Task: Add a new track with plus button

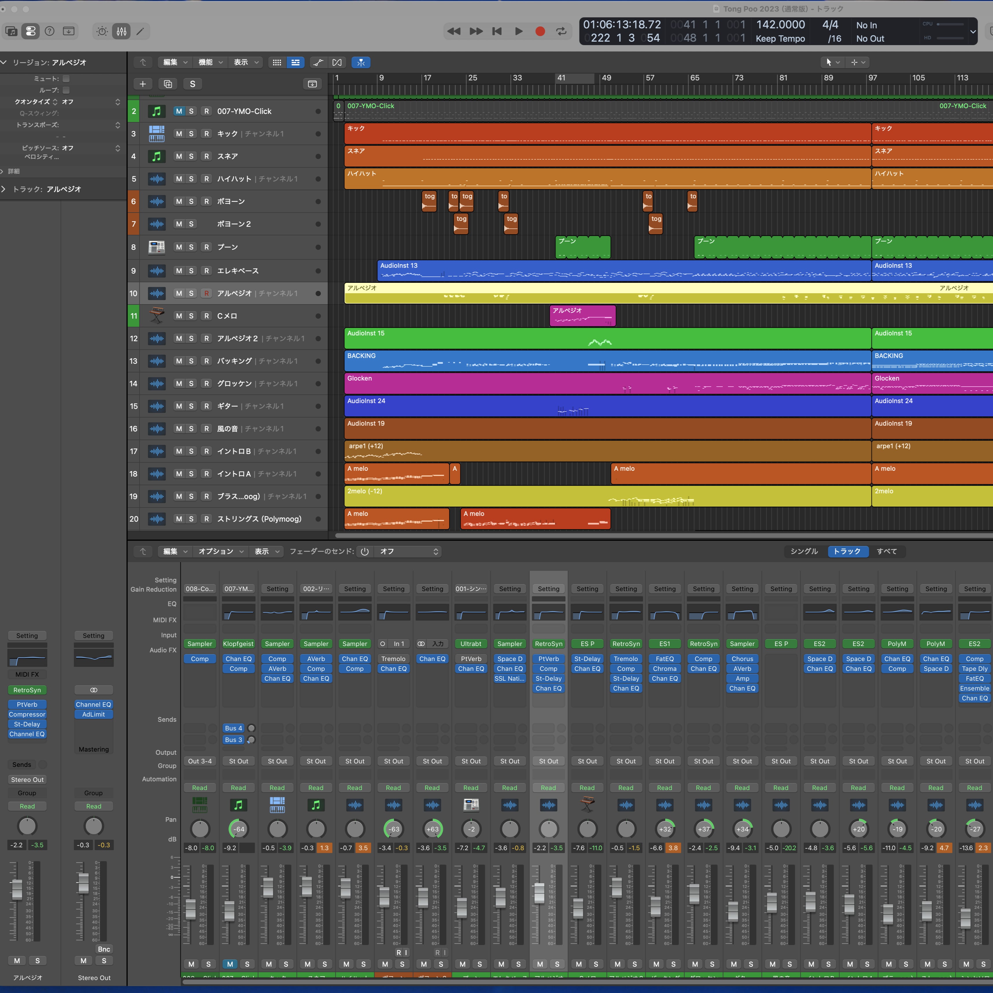Action: pos(143,84)
